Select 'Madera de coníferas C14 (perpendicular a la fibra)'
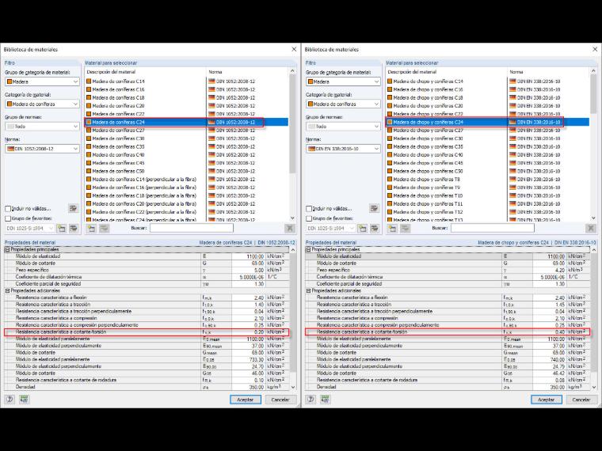Screen dimensions: 602x451 click(187, 179)
